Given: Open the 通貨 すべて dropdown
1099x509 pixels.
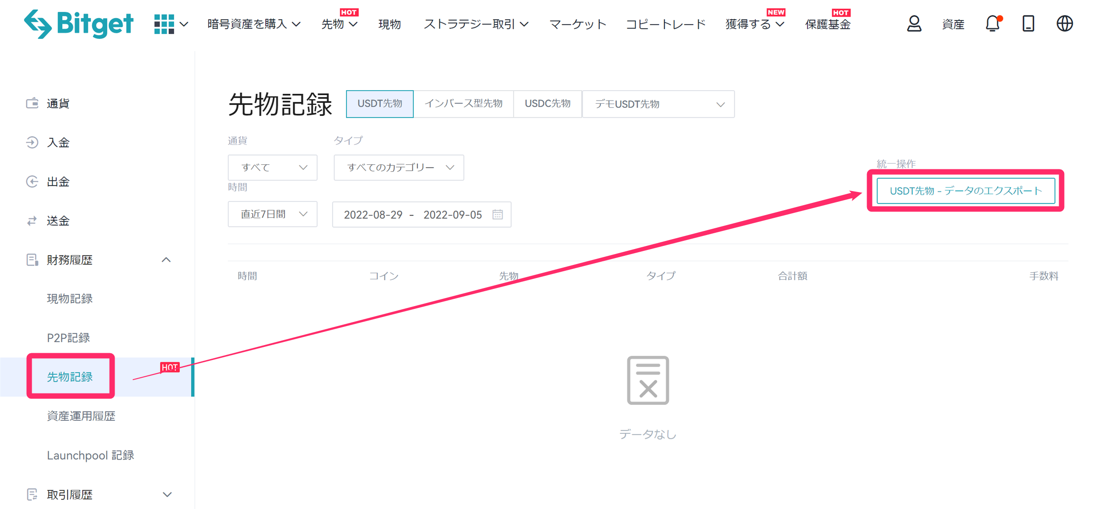Looking at the screenshot, I should click(272, 168).
